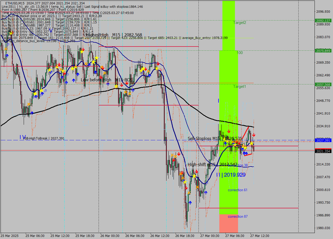Click the rightmost red down arrow signal

(x=254, y=135)
